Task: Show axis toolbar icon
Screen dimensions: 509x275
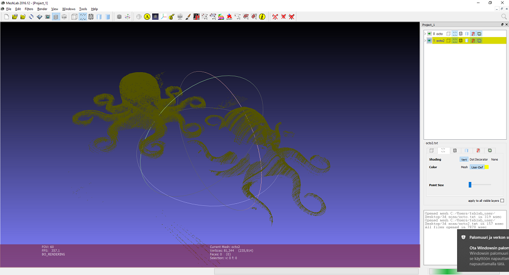Action: coord(128,17)
